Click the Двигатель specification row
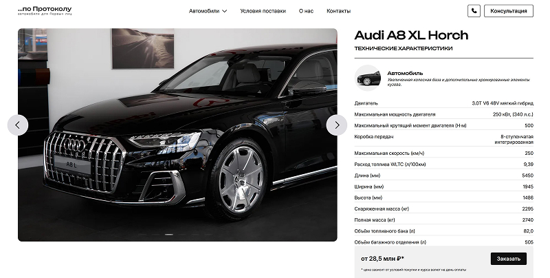The image size is (550, 278). tap(443, 103)
